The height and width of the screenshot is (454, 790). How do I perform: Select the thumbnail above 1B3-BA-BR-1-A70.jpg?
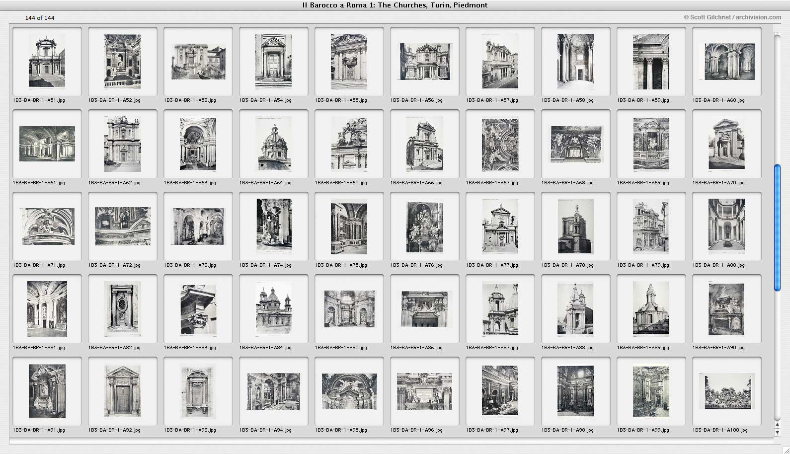point(727,144)
